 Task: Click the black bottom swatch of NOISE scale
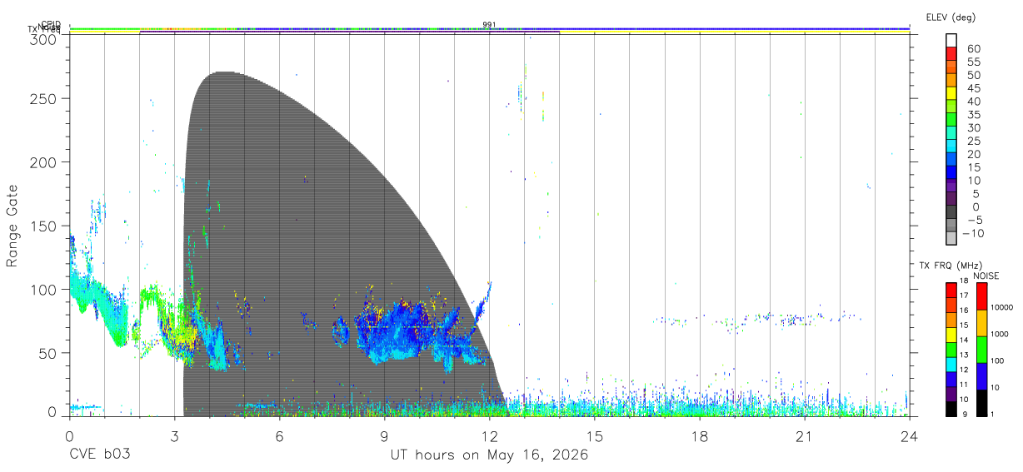click(x=981, y=403)
